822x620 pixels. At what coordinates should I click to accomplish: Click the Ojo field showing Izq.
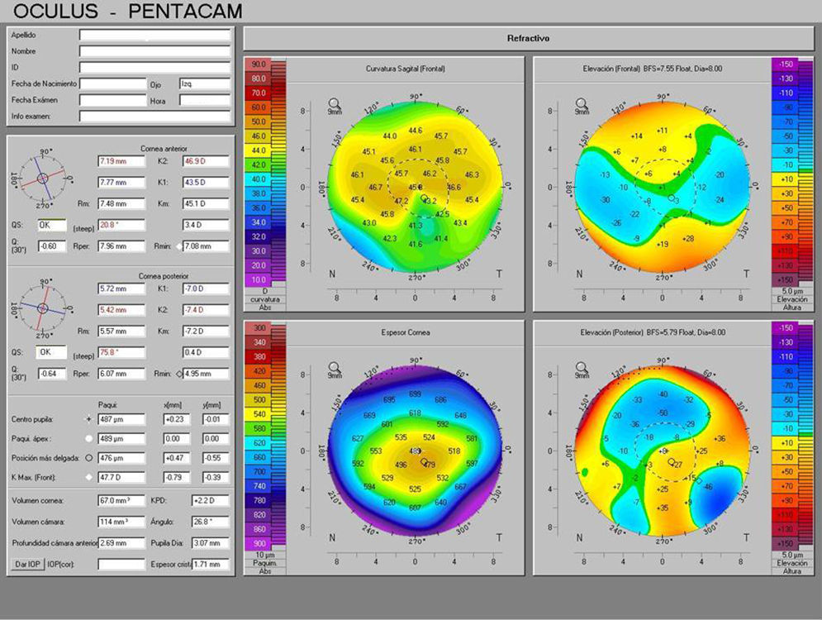click(204, 84)
